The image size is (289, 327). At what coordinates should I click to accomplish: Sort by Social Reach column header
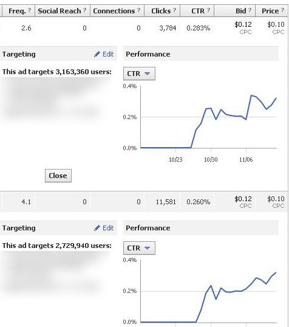point(59,11)
